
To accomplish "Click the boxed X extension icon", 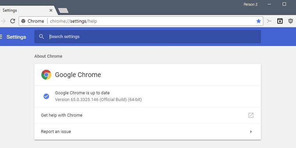I will point(280,21).
